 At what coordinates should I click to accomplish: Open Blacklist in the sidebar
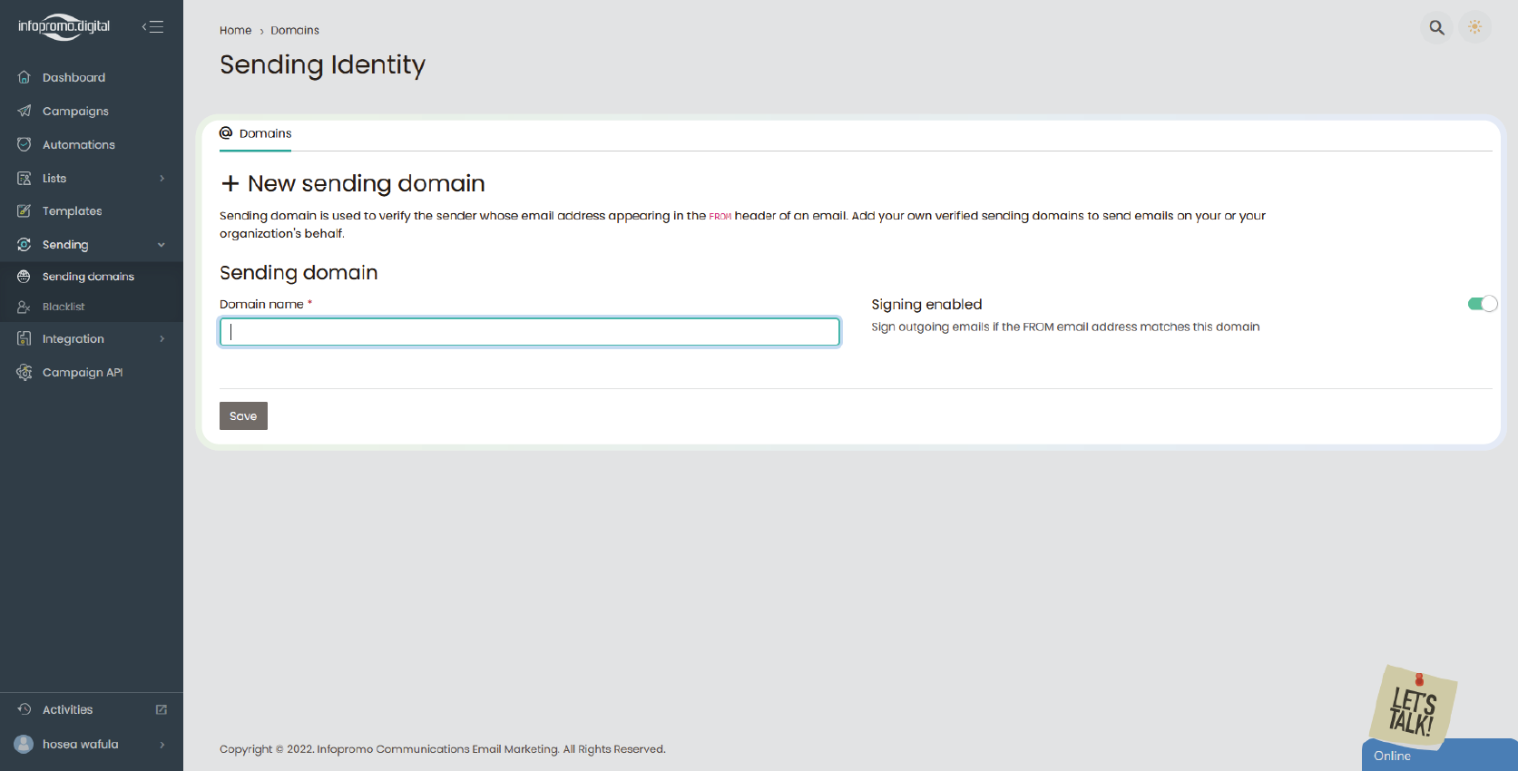pyautogui.click(x=64, y=307)
